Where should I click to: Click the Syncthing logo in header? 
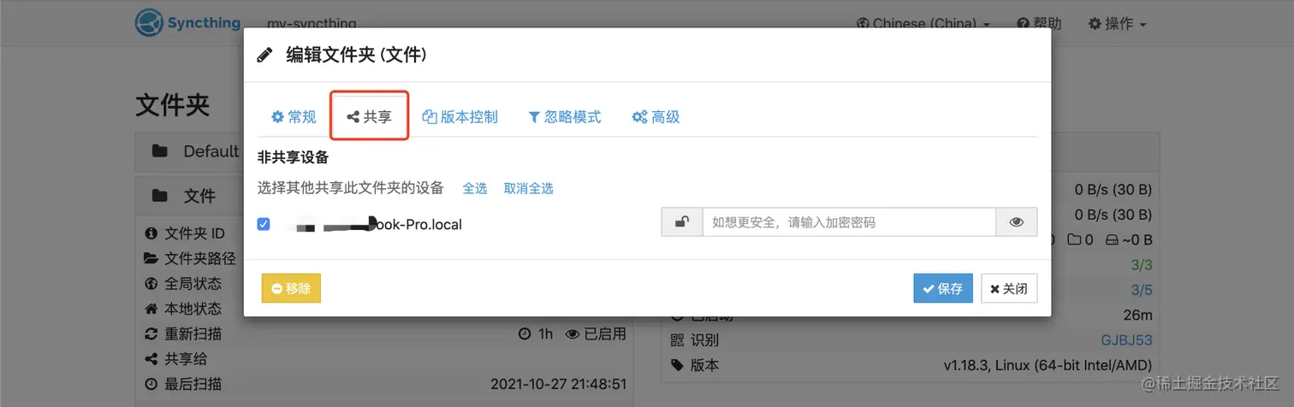tap(188, 23)
